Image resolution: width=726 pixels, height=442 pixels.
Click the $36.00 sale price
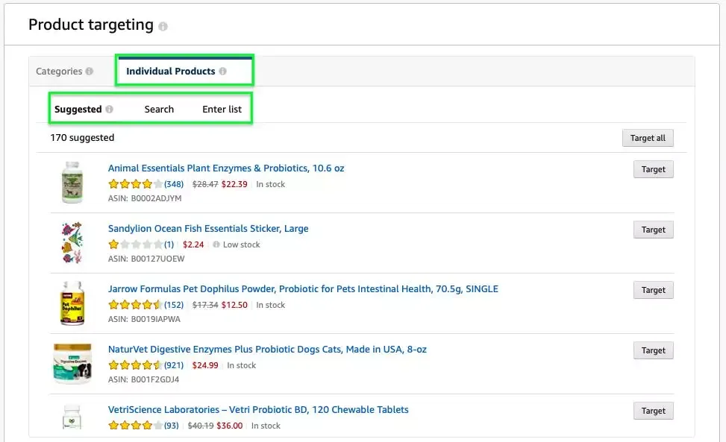coord(230,426)
